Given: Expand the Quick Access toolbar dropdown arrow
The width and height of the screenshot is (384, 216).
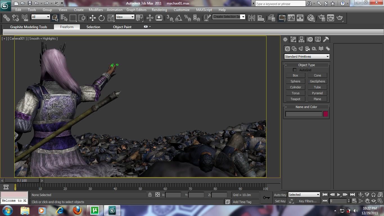Looking at the screenshot, I should coord(62,3).
